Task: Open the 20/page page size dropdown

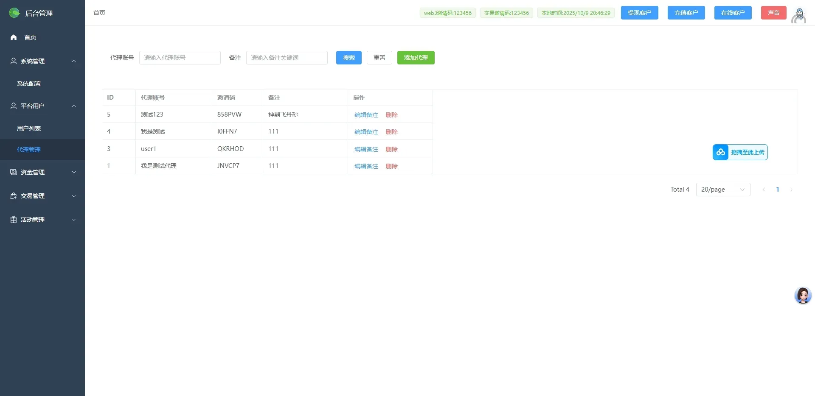Action: (x=723, y=190)
